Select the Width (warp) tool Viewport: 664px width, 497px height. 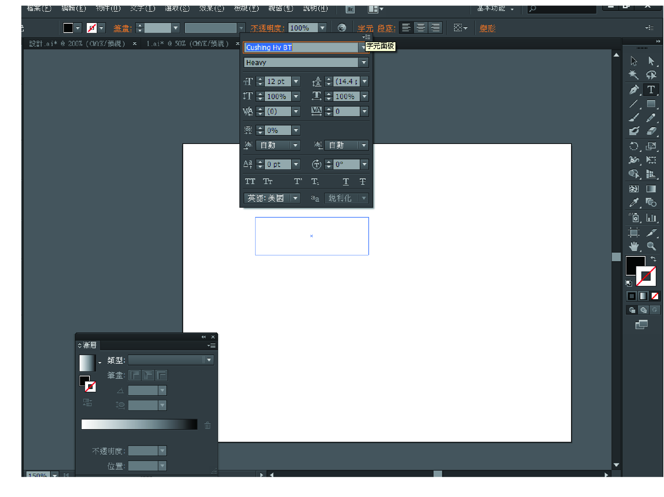pyautogui.click(x=634, y=160)
